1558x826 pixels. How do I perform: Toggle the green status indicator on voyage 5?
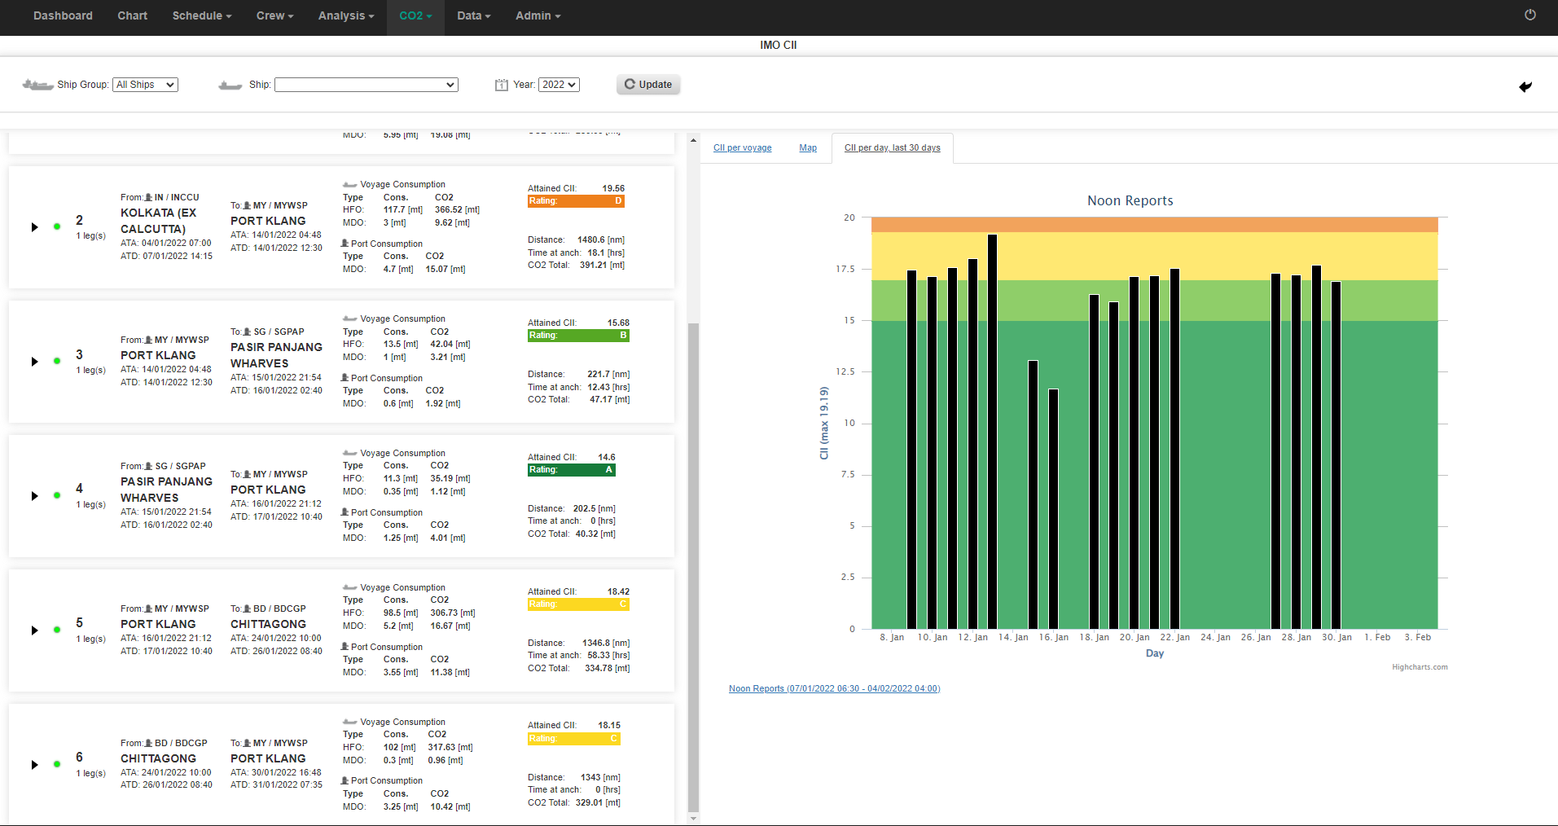(57, 629)
